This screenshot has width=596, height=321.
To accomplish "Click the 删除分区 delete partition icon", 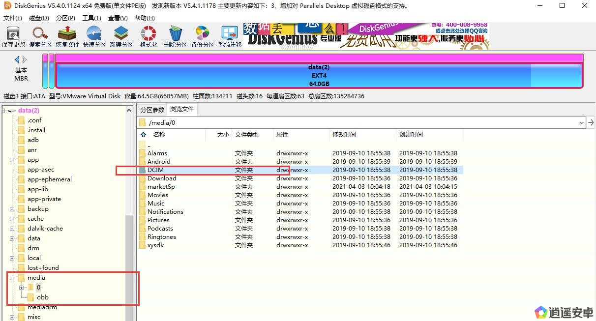I will tap(176, 37).
